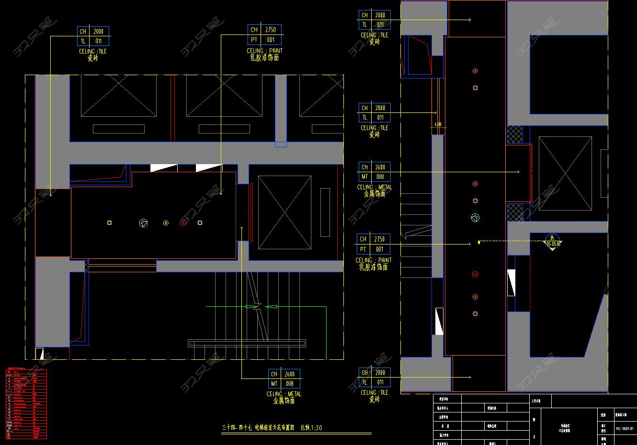Viewport: 637px width, 445px height.
Task: Click the CH 2600 MT 008 tag at bottom
Action: tap(284, 379)
